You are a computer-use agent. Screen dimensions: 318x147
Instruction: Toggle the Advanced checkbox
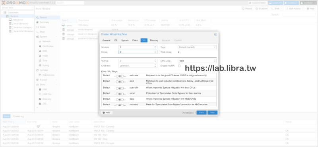(194, 113)
